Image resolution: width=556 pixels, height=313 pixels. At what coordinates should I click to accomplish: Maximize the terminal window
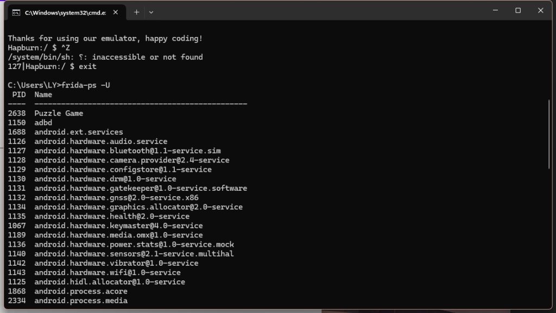pos(518,11)
